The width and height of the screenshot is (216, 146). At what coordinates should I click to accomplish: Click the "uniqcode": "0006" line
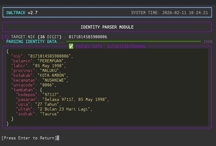pos(34,85)
